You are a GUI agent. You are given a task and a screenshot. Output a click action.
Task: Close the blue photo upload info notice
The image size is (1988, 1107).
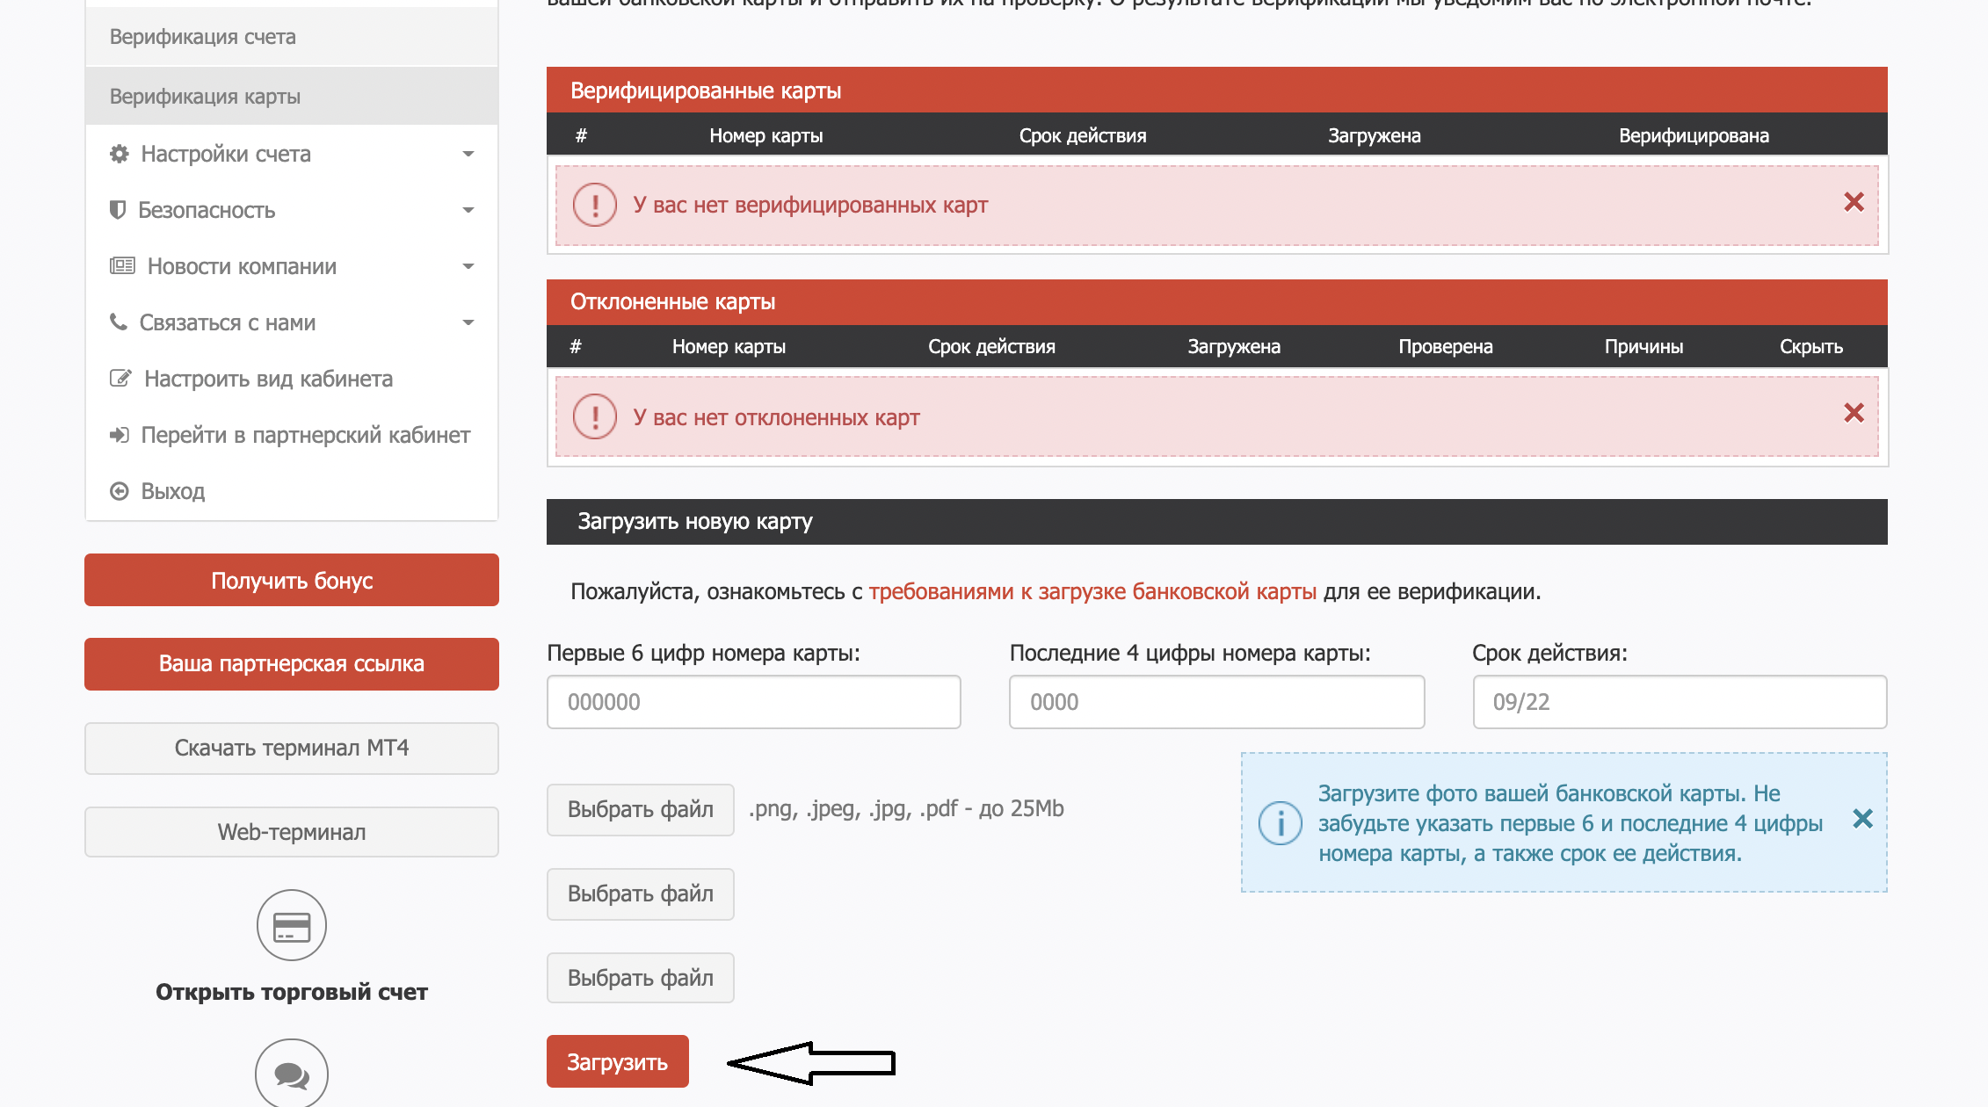1861,819
